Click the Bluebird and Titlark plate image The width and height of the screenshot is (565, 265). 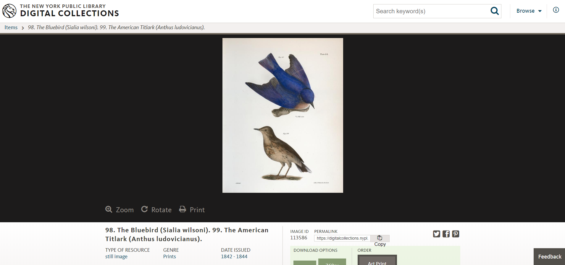283,115
